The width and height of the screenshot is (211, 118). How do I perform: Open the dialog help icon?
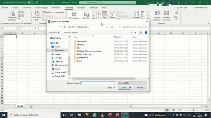click(146, 32)
